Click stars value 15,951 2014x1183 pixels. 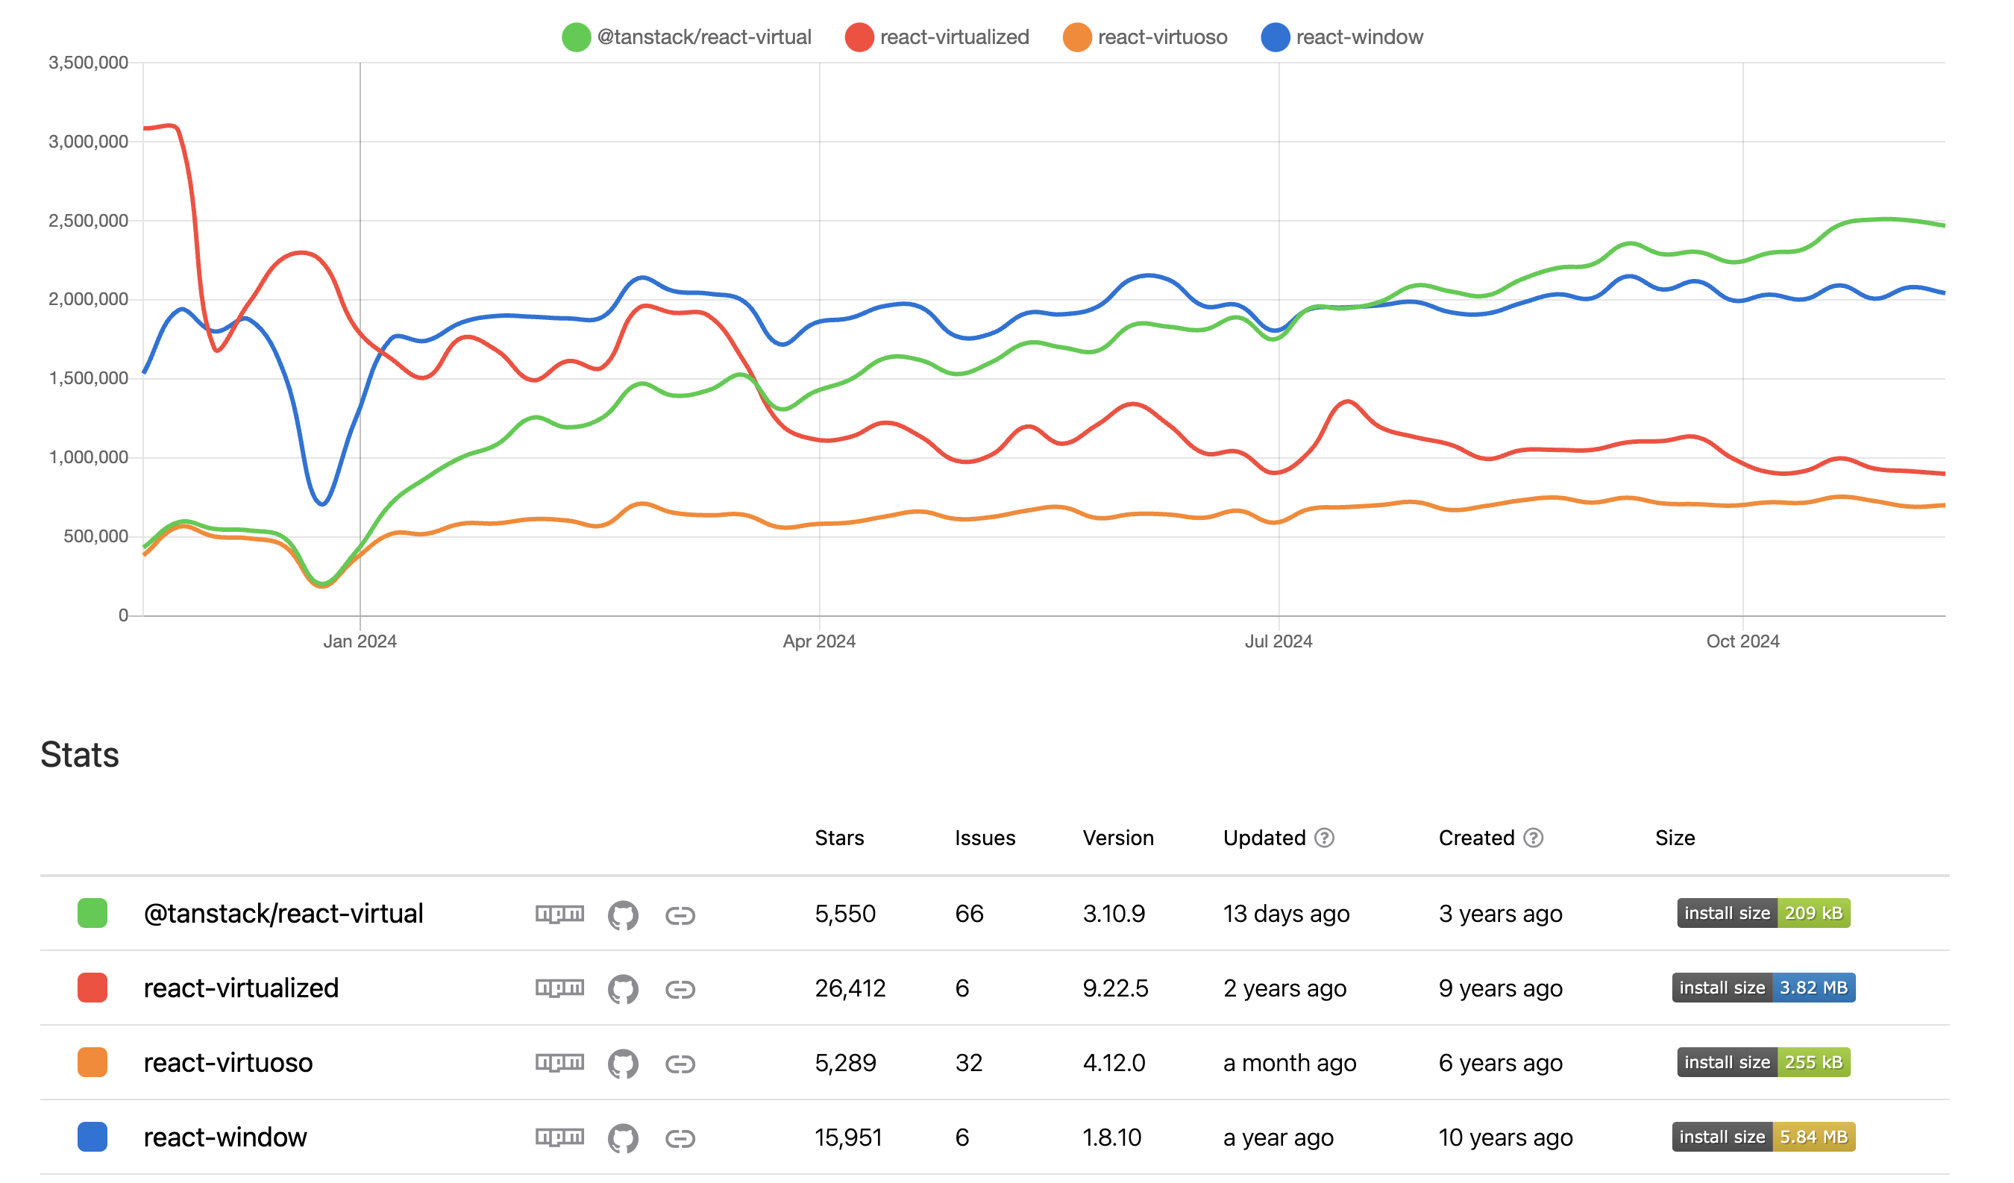click(848, 1137)
